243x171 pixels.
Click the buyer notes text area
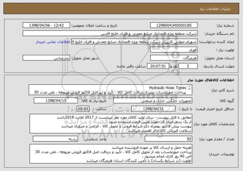(111, 154)
